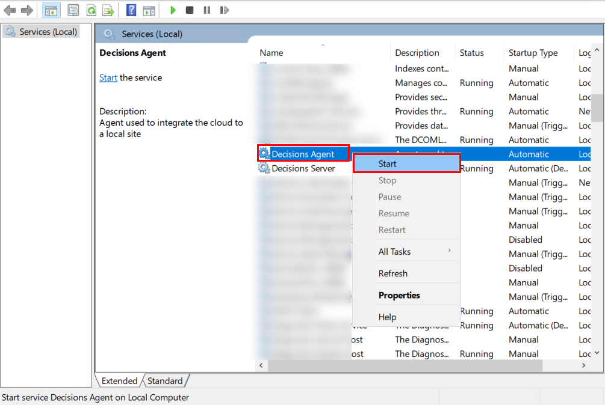This screenshot has width=605, height=405.
Task: Switch to the Extended tab
Action: 119,381
